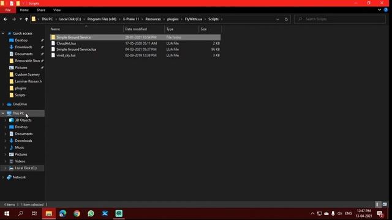The height and width of the screenshot is (220, 392).
Task: Switch to large thumbnails view
Action: pos(385,205)
